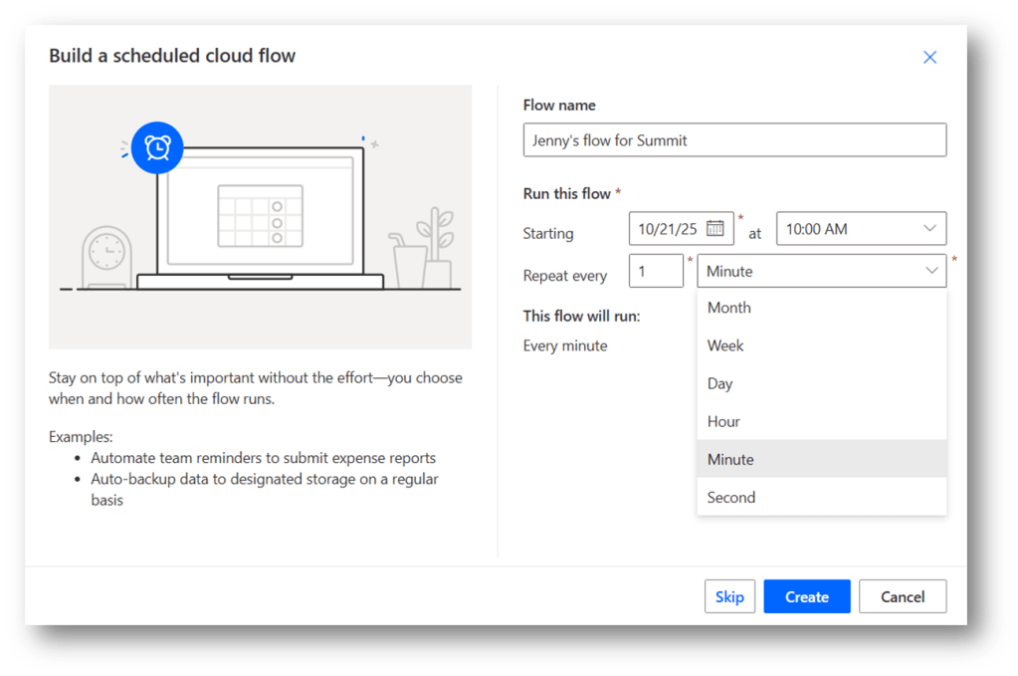This screenshot has width=1018, height=676.
Task: Open the calendar date picker icon
Action: (x=714, y=228)
